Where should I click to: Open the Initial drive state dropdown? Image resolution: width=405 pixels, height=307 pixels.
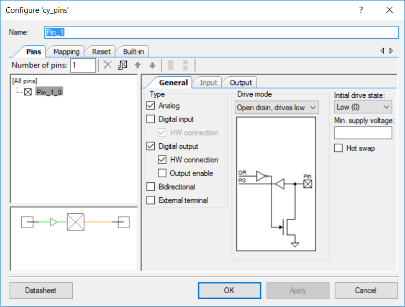tap(363, 107)
